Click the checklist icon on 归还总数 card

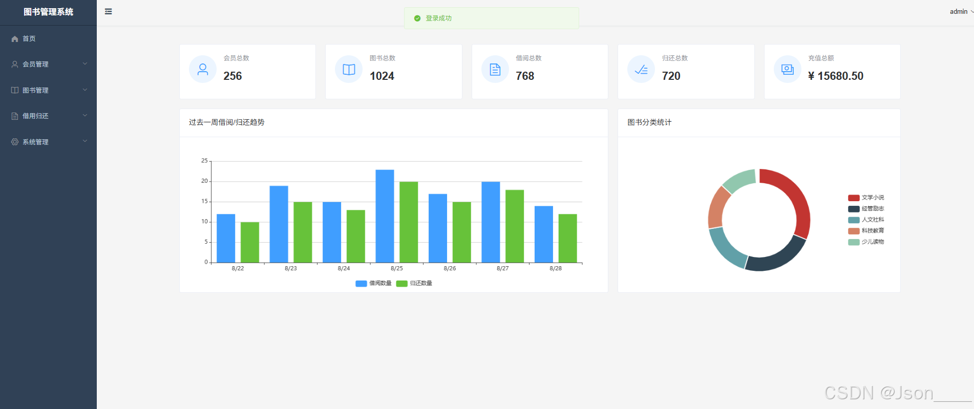[641, 69]
